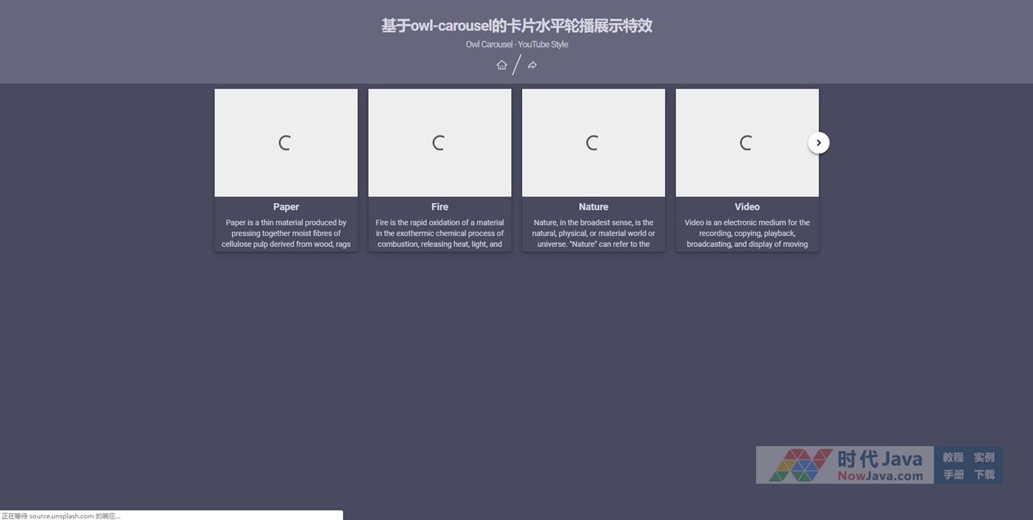Click the Paper description text
1033x520 pixels.
(x=286, y=233)
